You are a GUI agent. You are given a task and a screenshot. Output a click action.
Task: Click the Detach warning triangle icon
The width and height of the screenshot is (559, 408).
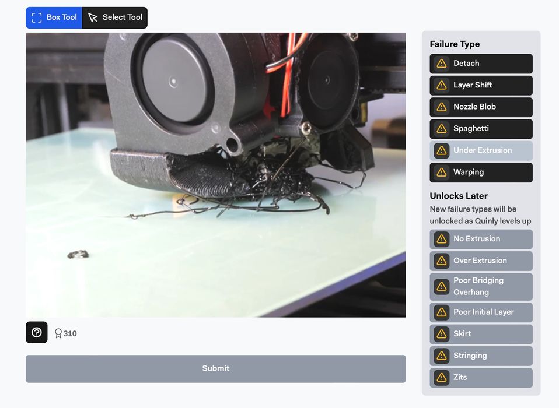tap(442, 64)
